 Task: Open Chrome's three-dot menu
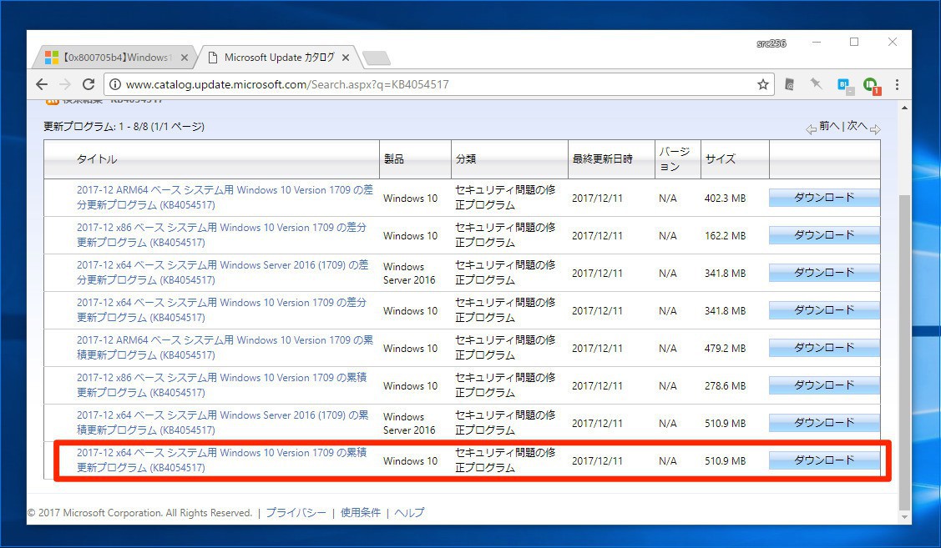898,84
